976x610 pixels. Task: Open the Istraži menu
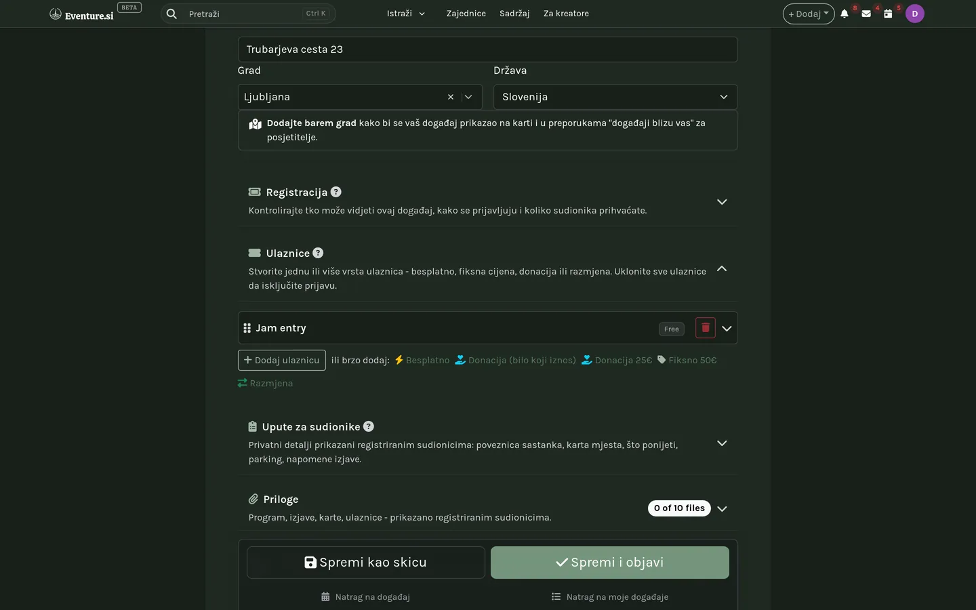(x=406, y=14)
